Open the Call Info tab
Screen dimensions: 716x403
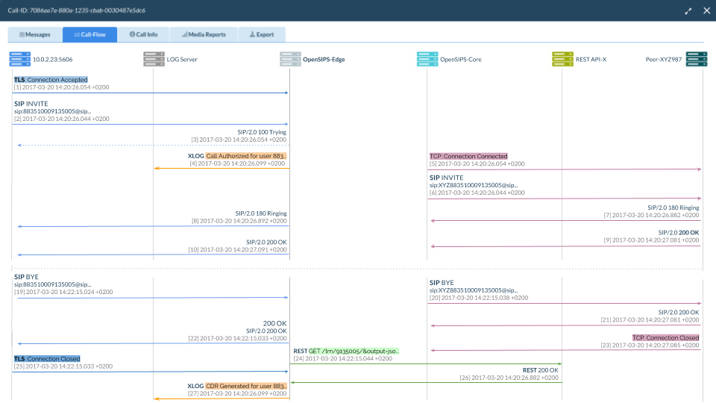pos(143,34)
